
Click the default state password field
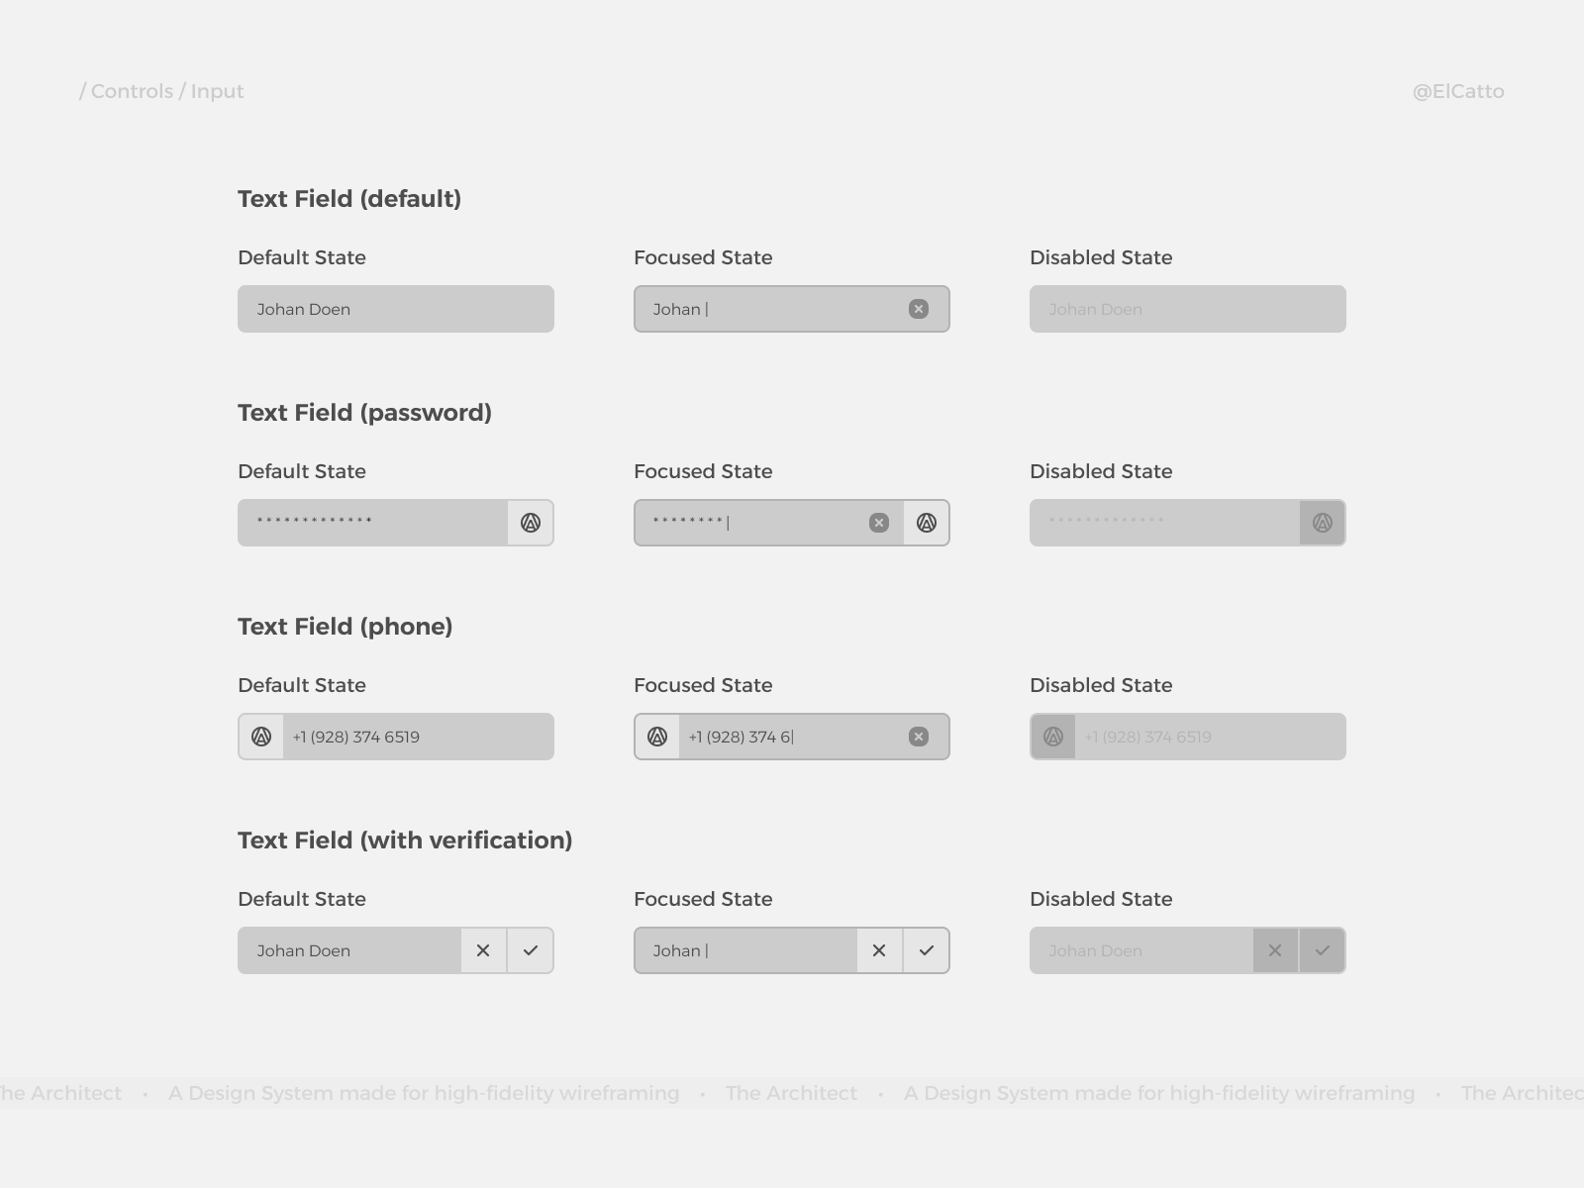click(372, 523)
